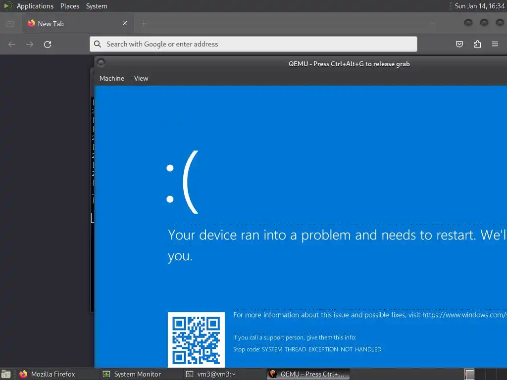Image resolution: width=507 pixels, height=380 pixels.
Task: Open Firefox View tab icon
Action: click(x=10, y=23)
